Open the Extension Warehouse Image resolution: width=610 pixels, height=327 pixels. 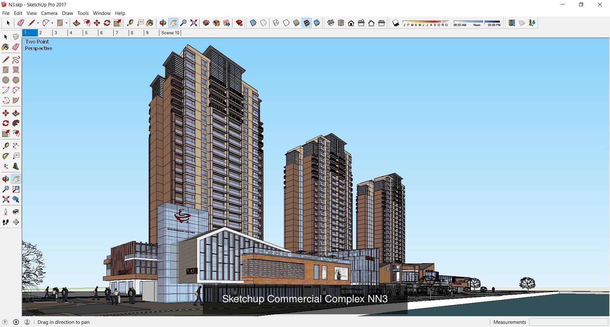pos(216,23)
